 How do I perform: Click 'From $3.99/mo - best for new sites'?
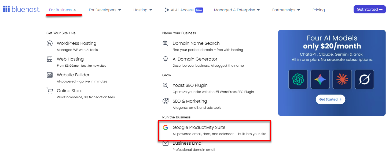point(82,66)
